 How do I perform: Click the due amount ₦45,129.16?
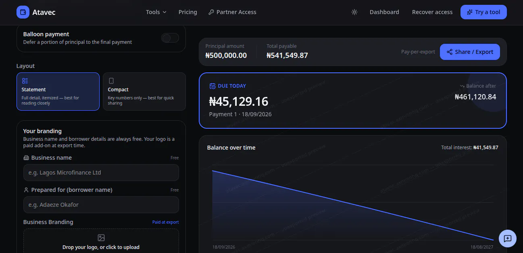pos(239,101)
